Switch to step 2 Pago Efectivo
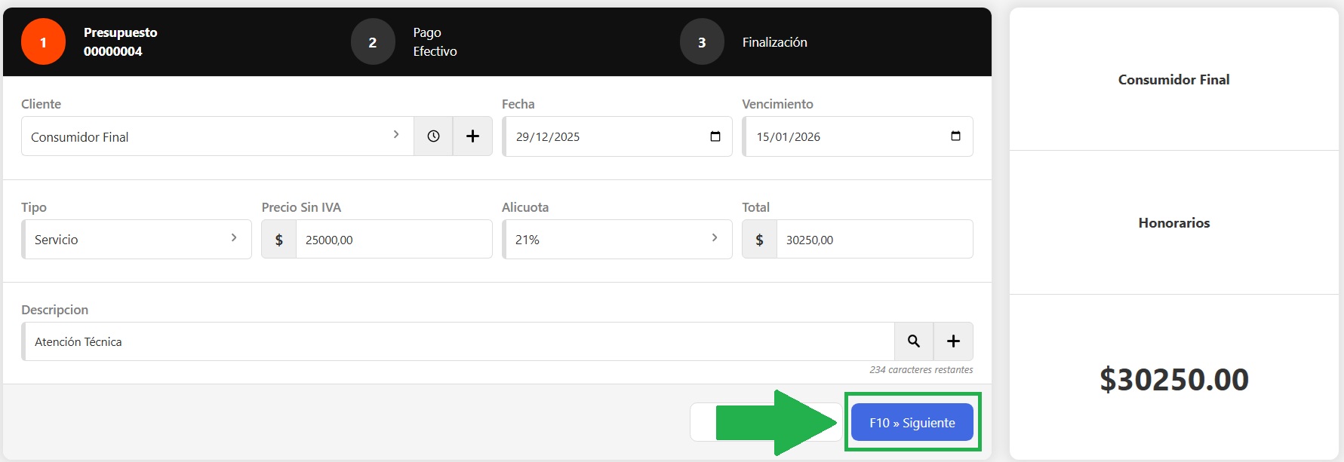The height and width of the screenshot is (462, 1344). click(373, 42)
